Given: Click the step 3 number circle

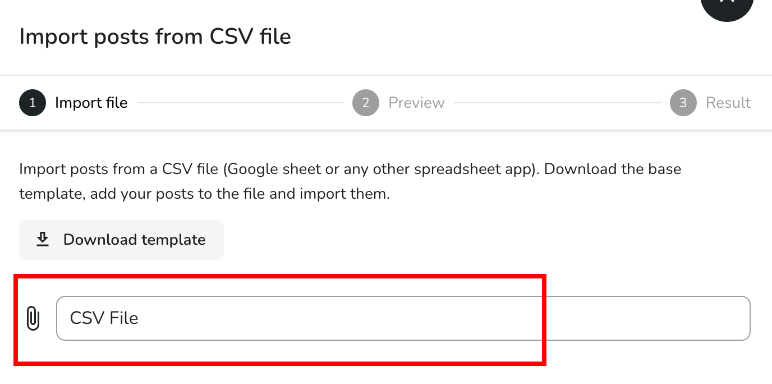Looking at the screenshot, I should coord(683,103).
